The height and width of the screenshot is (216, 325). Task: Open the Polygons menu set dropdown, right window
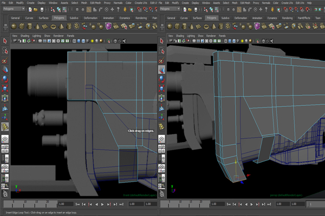(170, 9)
